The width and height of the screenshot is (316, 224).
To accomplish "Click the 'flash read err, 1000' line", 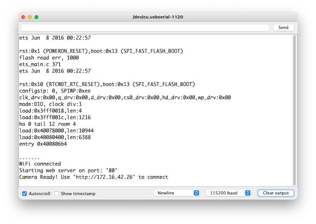I will (x=49, y=58).
